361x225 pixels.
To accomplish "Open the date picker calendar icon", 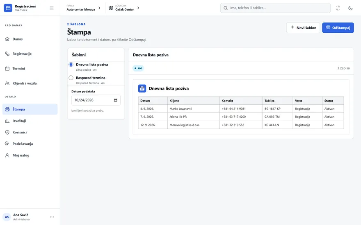I will 116,100.
